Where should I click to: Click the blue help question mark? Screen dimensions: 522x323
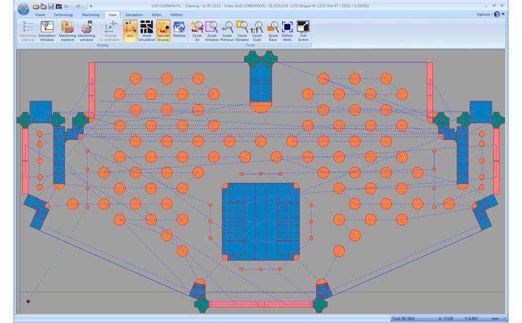[x=497, y=14]
